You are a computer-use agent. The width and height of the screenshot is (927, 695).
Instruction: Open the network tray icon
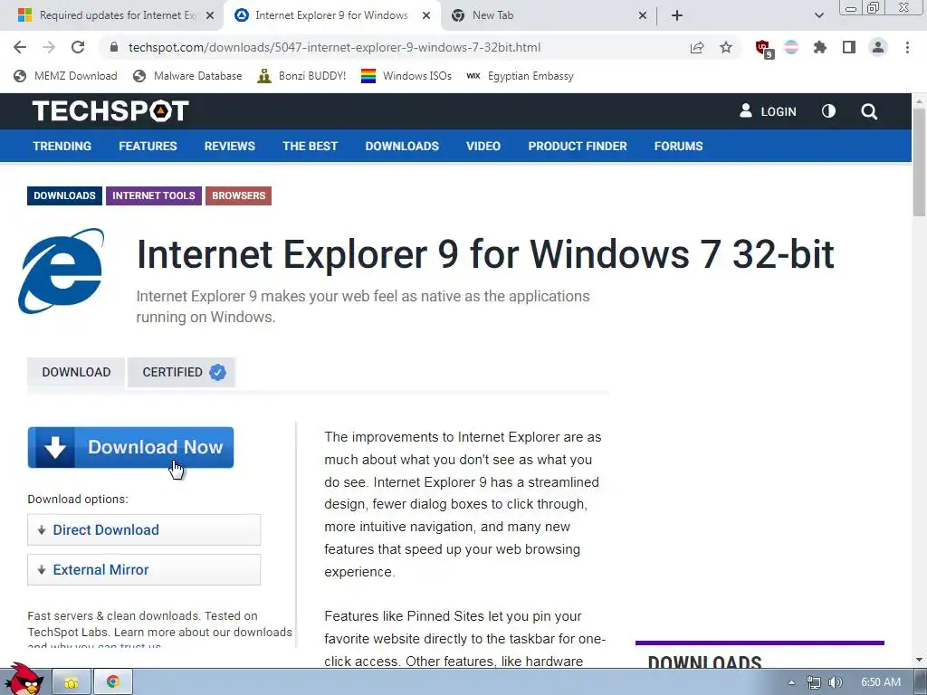(x=814, y=682)
